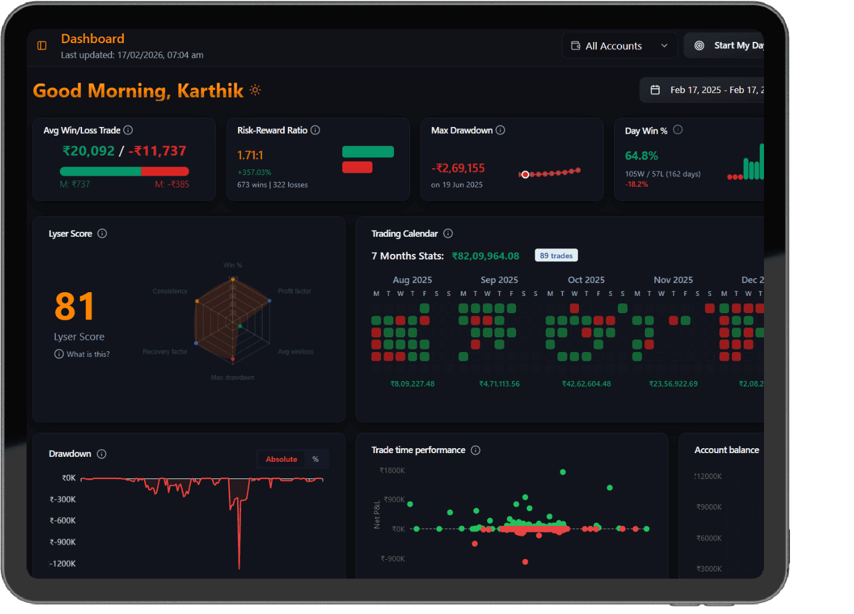Show info for Risk-Reward Ratio
854x614 pixels.
pos(315,130)
